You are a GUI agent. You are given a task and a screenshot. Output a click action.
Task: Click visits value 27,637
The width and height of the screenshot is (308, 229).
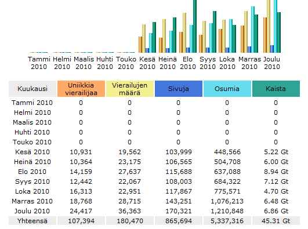tap(130, 172)
